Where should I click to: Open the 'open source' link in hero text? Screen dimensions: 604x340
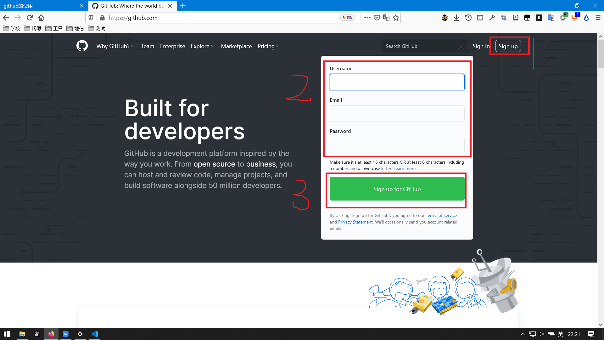[214, 164]
